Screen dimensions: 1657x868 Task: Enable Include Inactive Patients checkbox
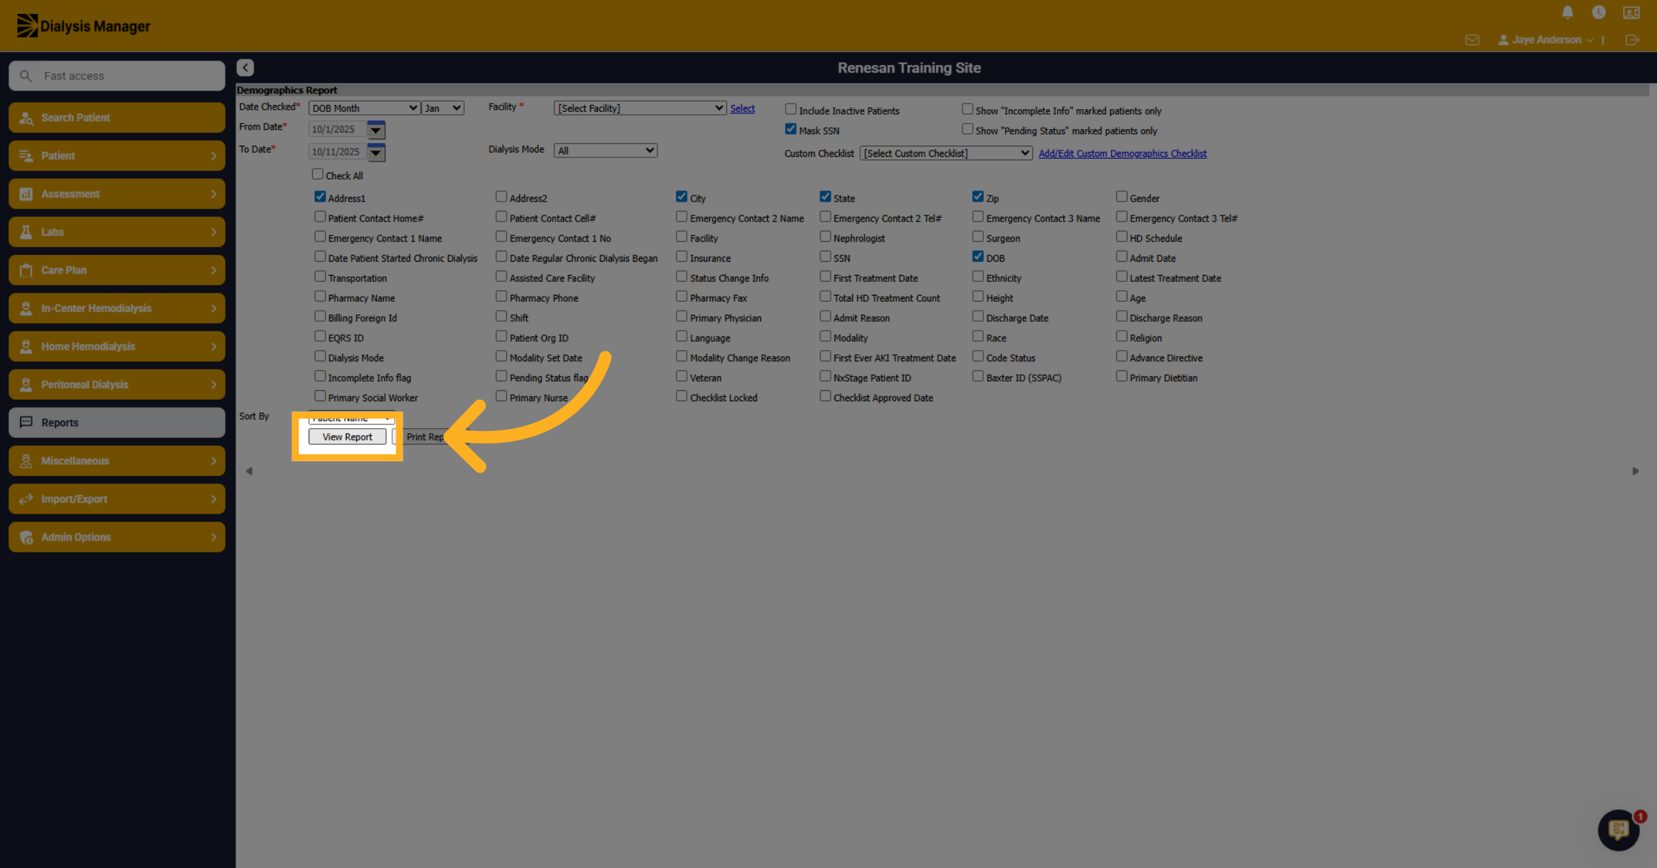[x=791, y=109]
